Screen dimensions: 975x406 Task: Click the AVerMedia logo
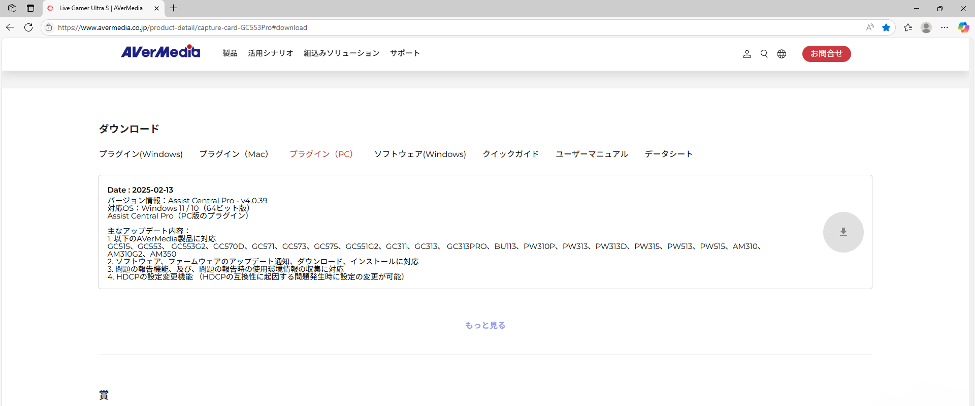(160, 52)
